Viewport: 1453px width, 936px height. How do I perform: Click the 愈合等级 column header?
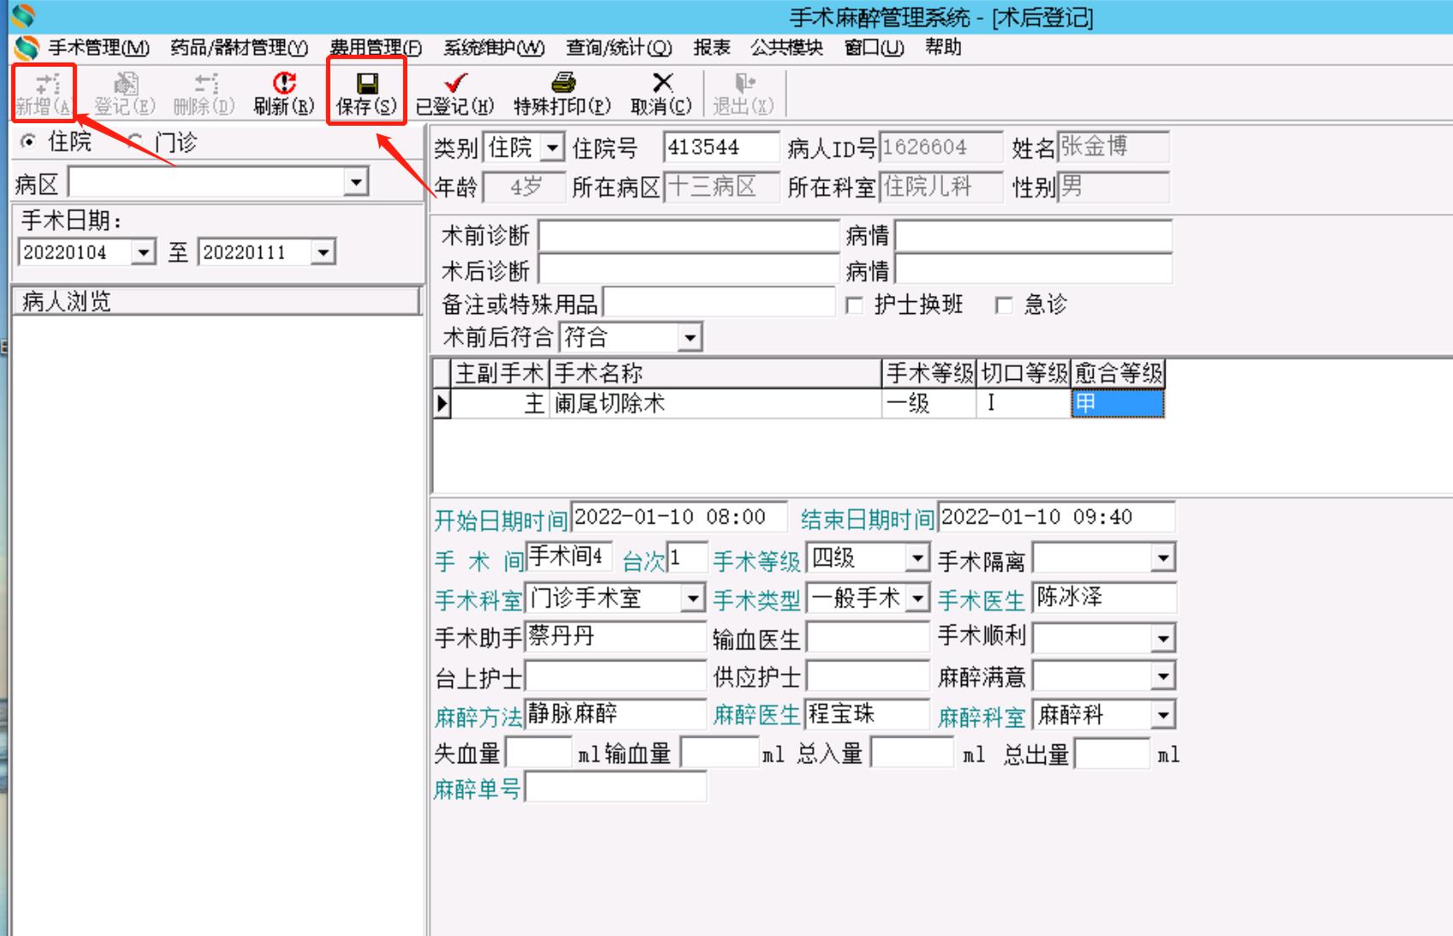click(x=1118, y=373)
